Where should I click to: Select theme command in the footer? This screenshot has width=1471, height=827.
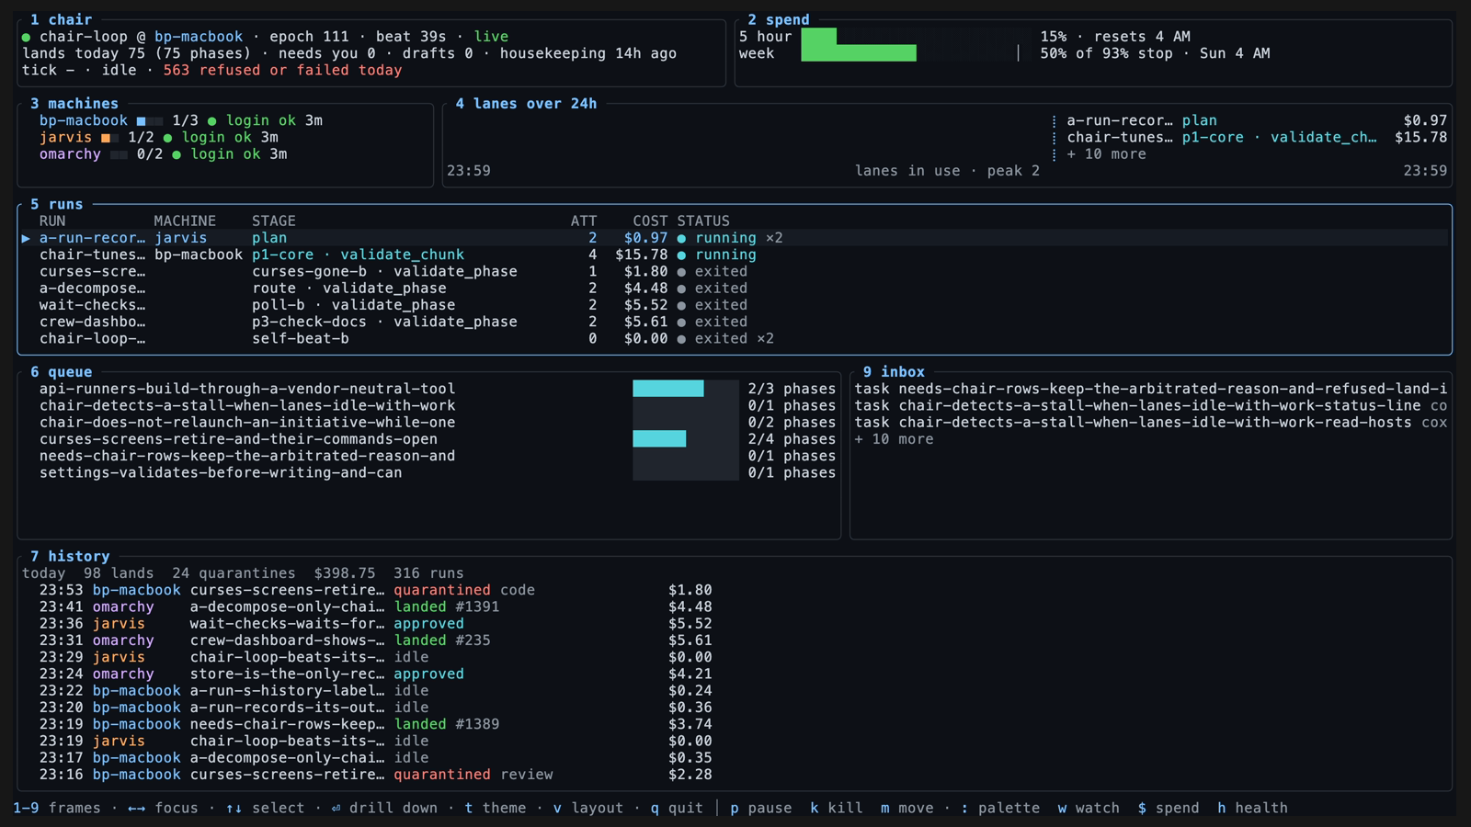click(x=496, y=808)
